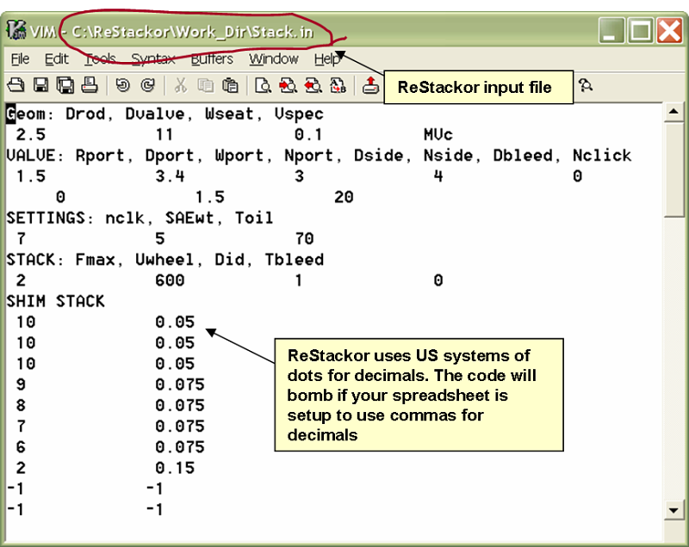This screenshot has width=689, height=547.
Task: Open the Vim system menu icon in title bar
Action: 16,30
